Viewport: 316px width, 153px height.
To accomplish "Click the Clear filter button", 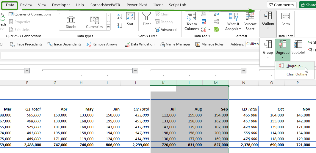I will [162, 14].
